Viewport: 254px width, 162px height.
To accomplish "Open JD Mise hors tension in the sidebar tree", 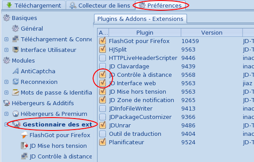I will click(x=58, y=146).
